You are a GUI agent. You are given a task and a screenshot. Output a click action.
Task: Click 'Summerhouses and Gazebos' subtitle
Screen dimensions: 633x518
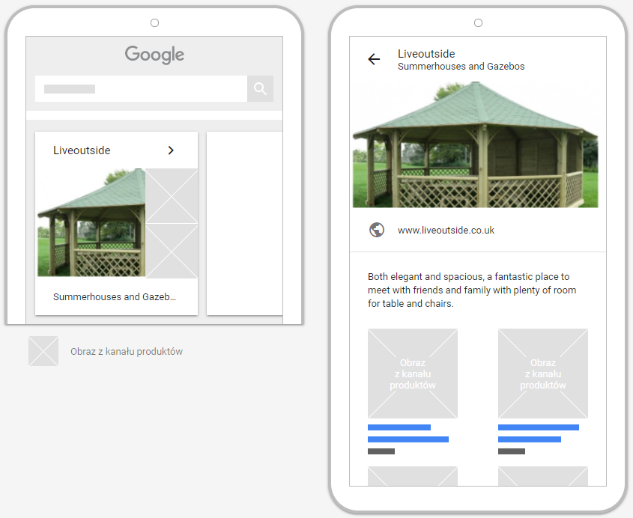tap(461, 66)
